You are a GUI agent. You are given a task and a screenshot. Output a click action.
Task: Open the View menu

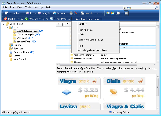(x=20, y=8)
